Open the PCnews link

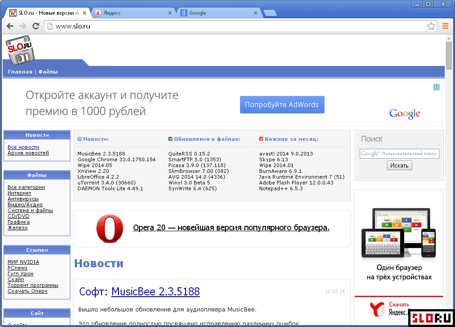17,268
